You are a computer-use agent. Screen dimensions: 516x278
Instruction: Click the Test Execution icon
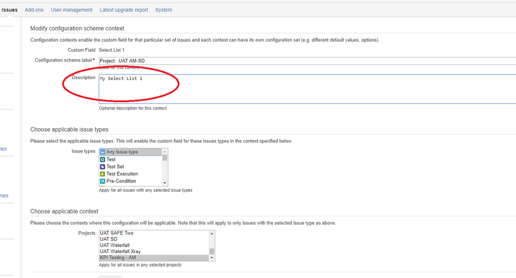(102, 174)
